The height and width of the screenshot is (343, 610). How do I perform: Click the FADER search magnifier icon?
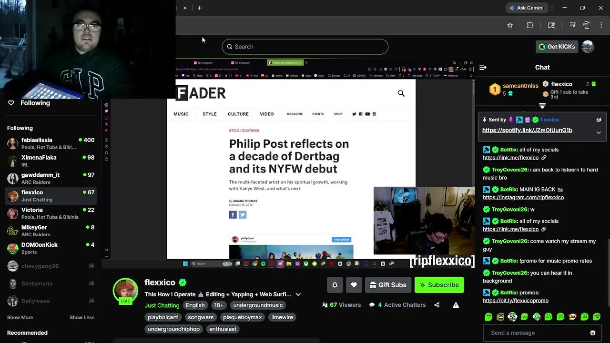pyautogui.click(x=401, y=93)
